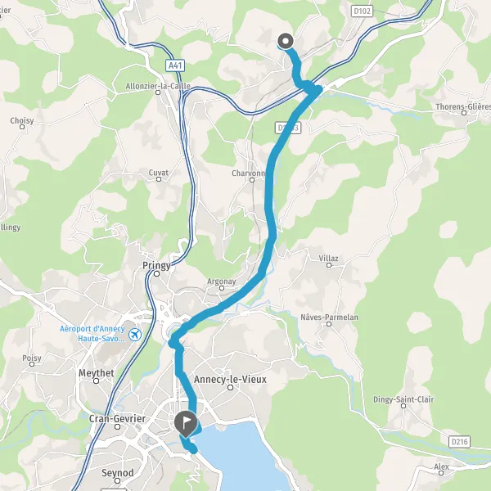
Task: Select the A41 motorway shield
Action: point(175,65)
